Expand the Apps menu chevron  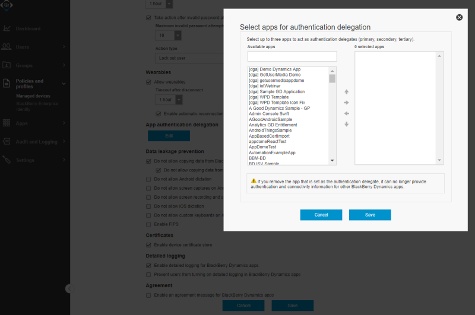[64, 123]
